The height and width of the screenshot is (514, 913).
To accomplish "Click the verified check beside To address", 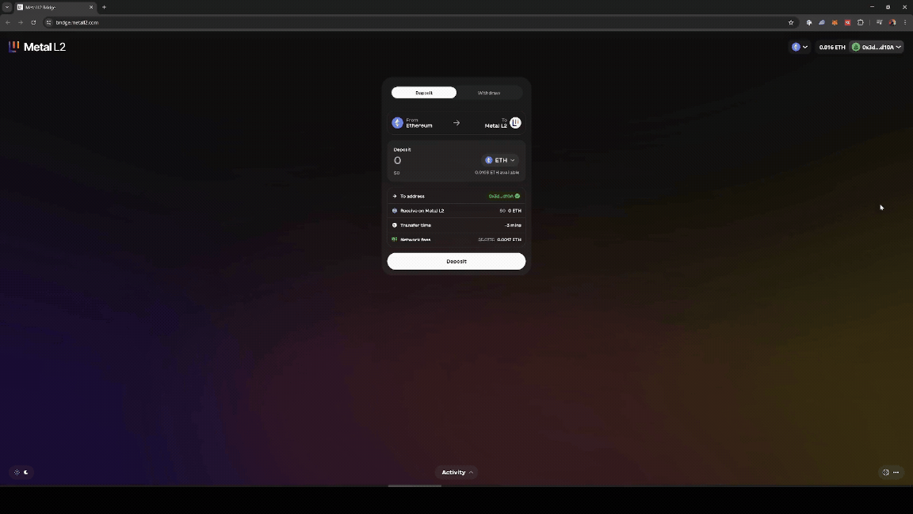I will (517, 197).
